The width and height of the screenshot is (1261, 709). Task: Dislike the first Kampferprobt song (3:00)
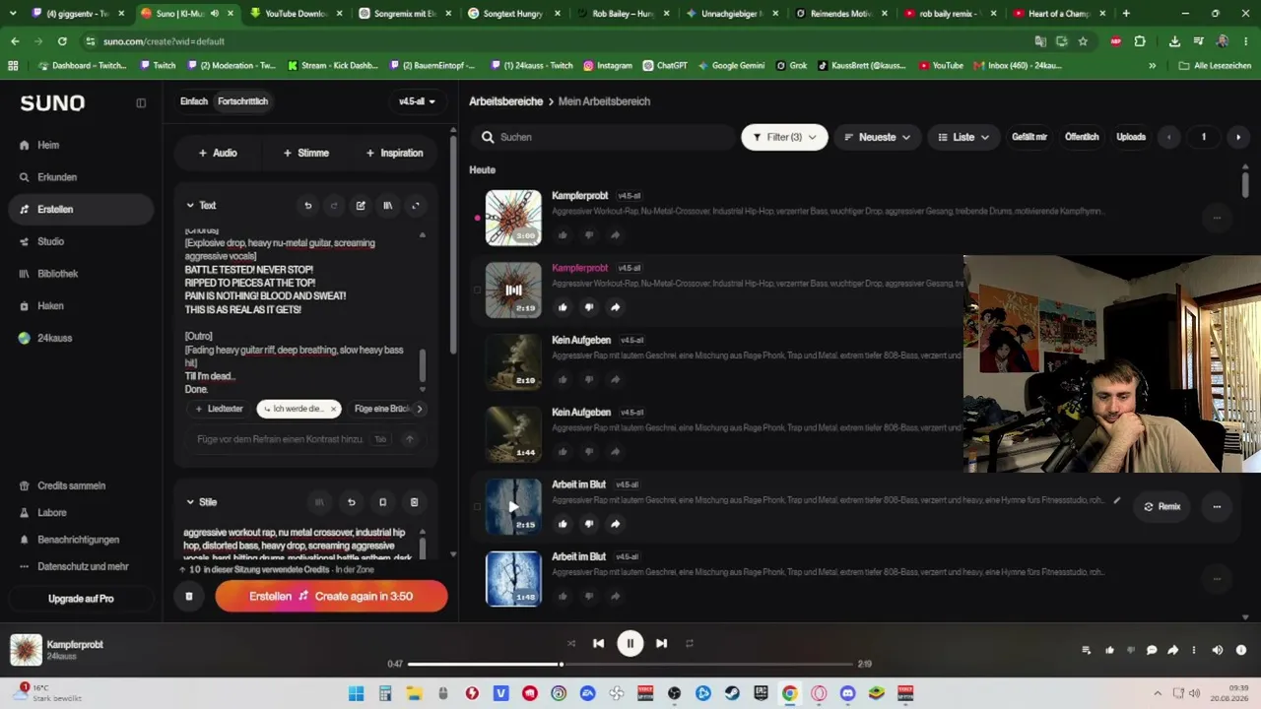coord(589,235)
